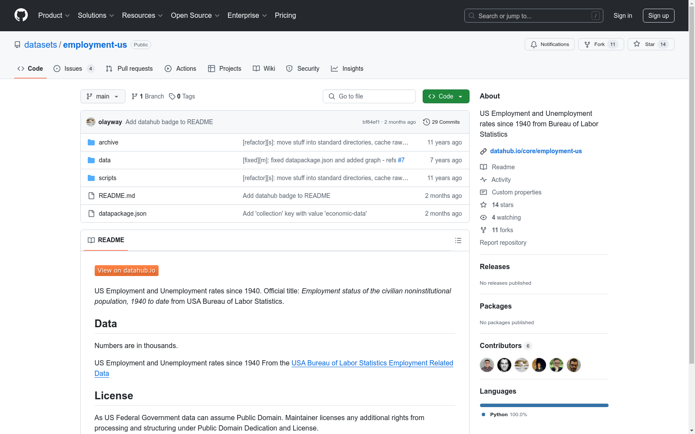The width and height of the screenshot is (695, 434).
Task: Click olayway's avatar in commit row
Action: pos(91,122)
